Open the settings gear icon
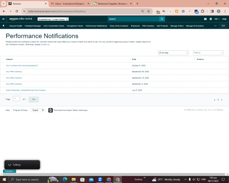The width and height of the screenshot is (229, 183). click(x=211, y=19)
